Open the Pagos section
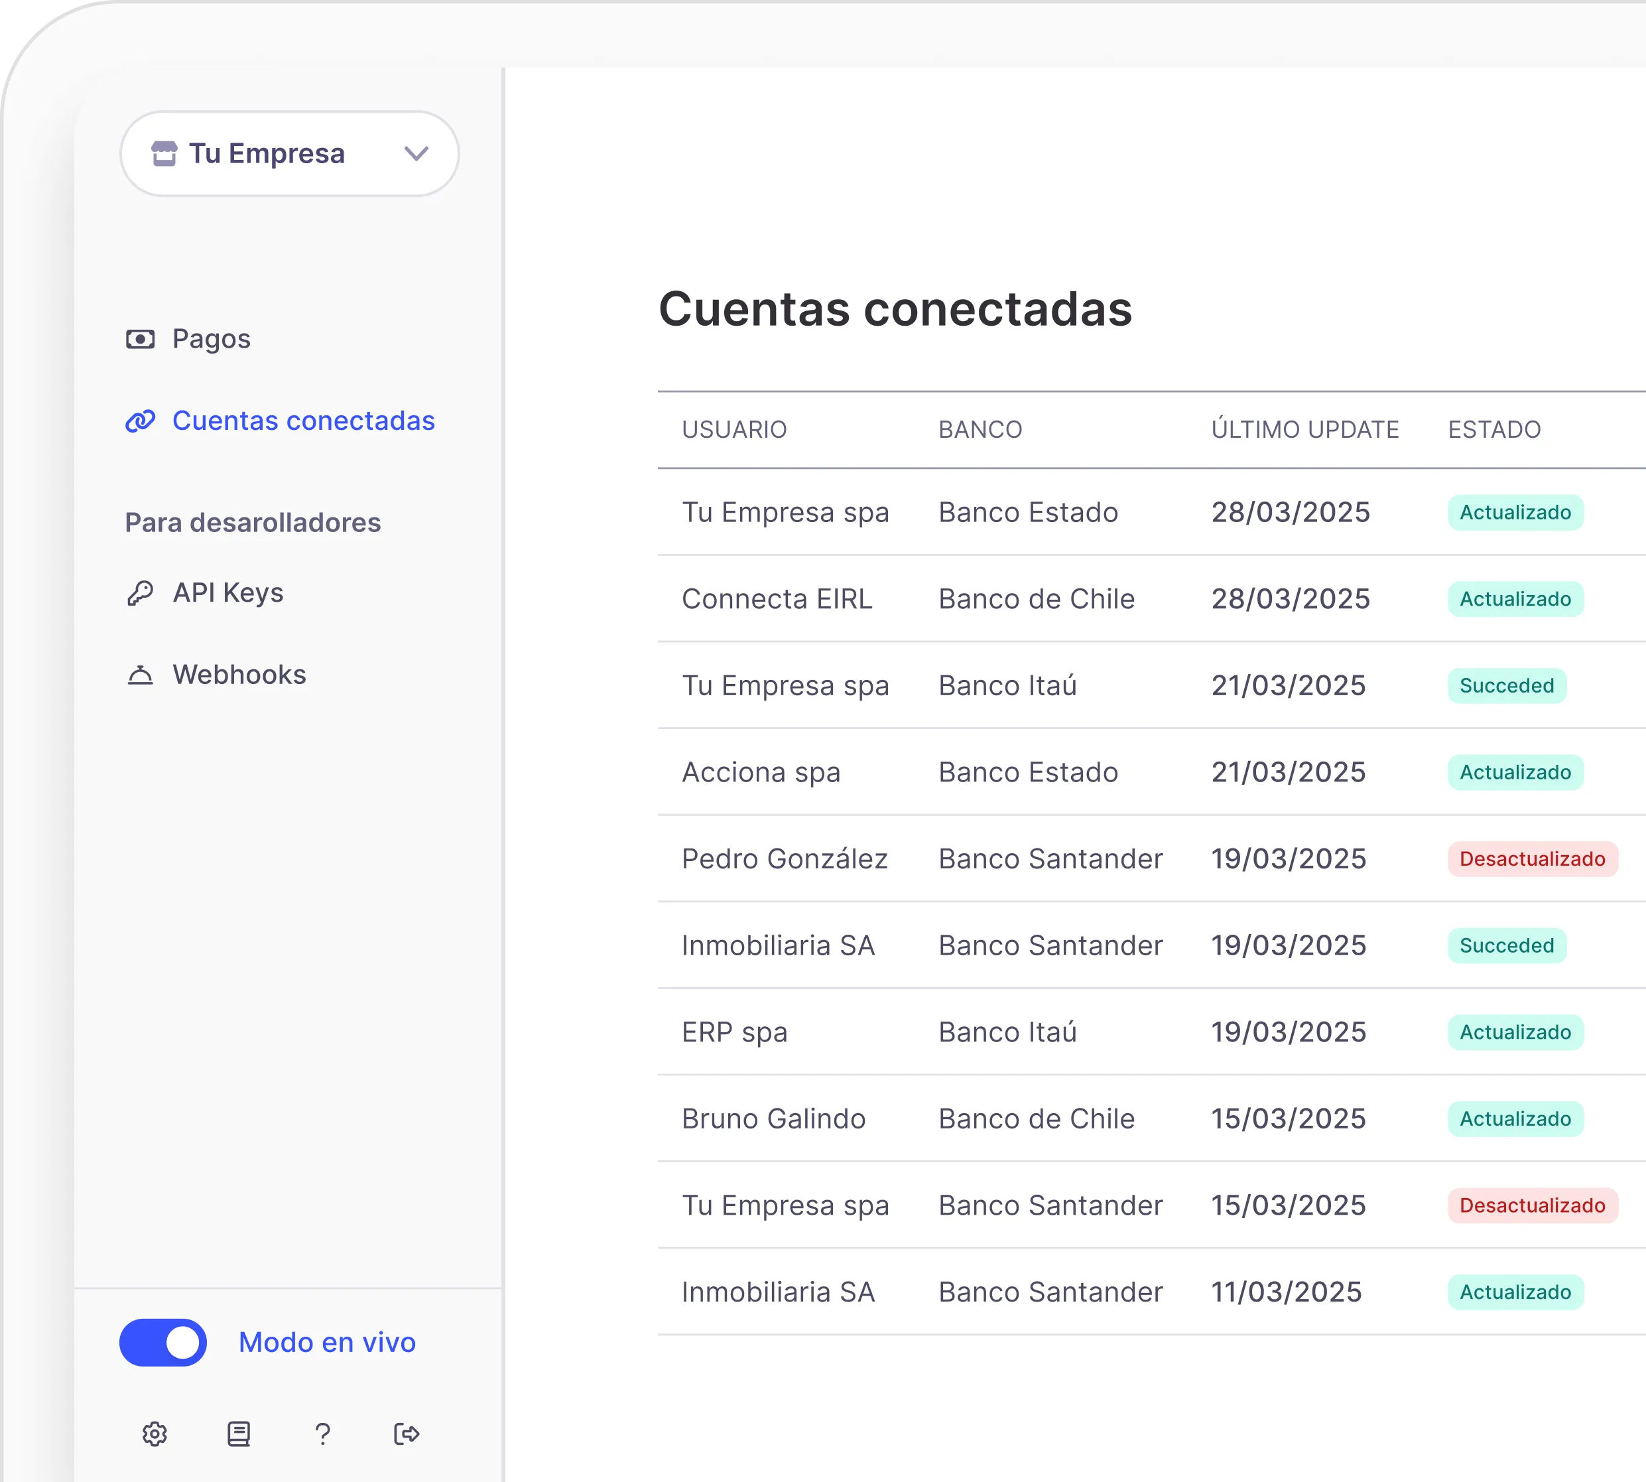Screen dimensions: 1646x1482 click(210, 339)
